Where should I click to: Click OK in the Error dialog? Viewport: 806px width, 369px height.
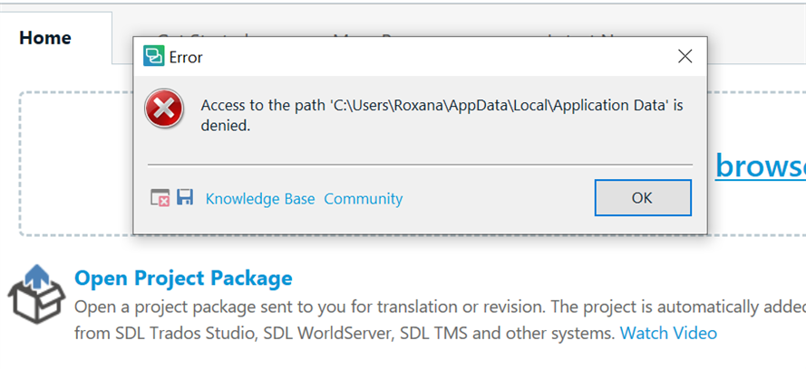(643, 198)
